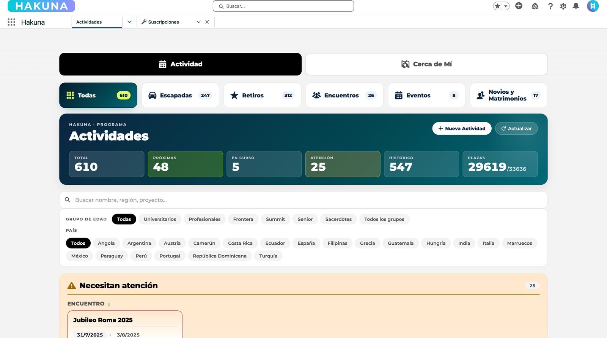
Task: Filter by country Turquía
Action: point(268,256)
